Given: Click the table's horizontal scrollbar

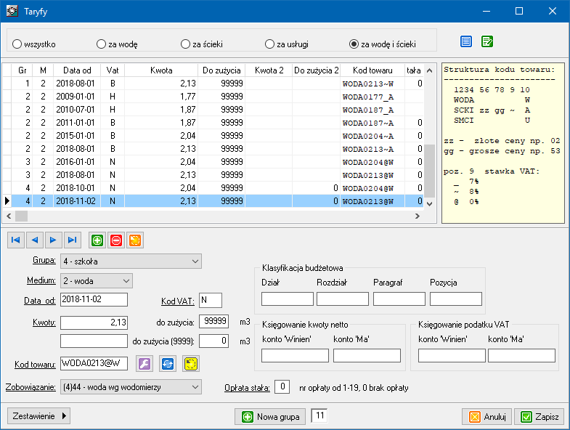Looking at the screenshot, I should point(218,216).
